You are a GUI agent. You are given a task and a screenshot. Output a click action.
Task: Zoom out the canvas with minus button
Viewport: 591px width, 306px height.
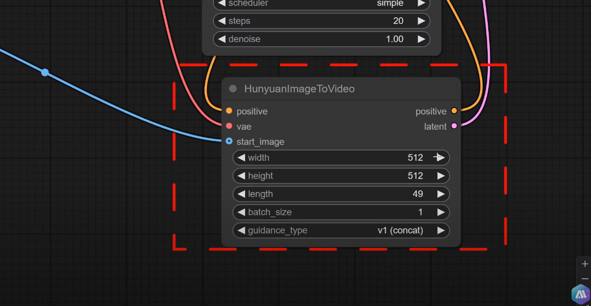click(x=584, y=279)
